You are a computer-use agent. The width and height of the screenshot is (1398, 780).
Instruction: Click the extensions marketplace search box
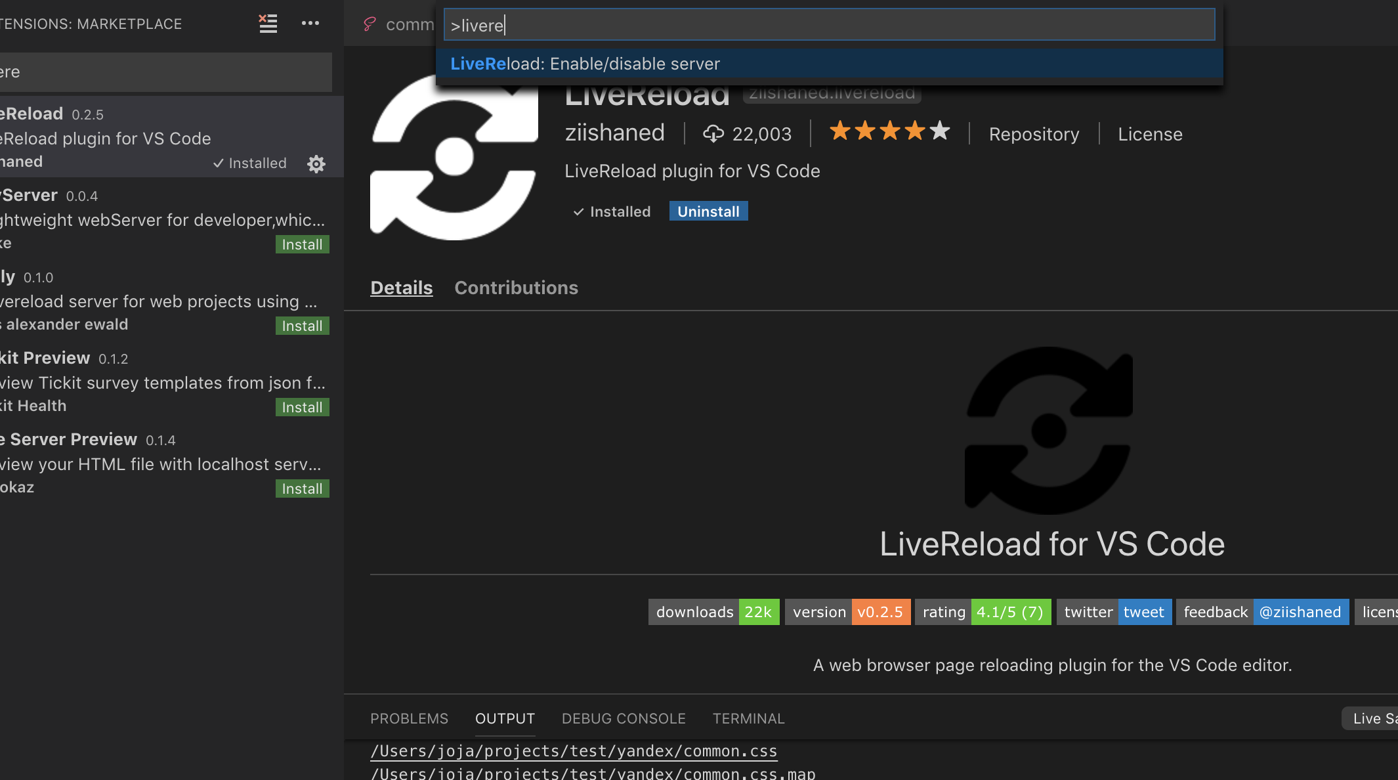pos(164,72)
